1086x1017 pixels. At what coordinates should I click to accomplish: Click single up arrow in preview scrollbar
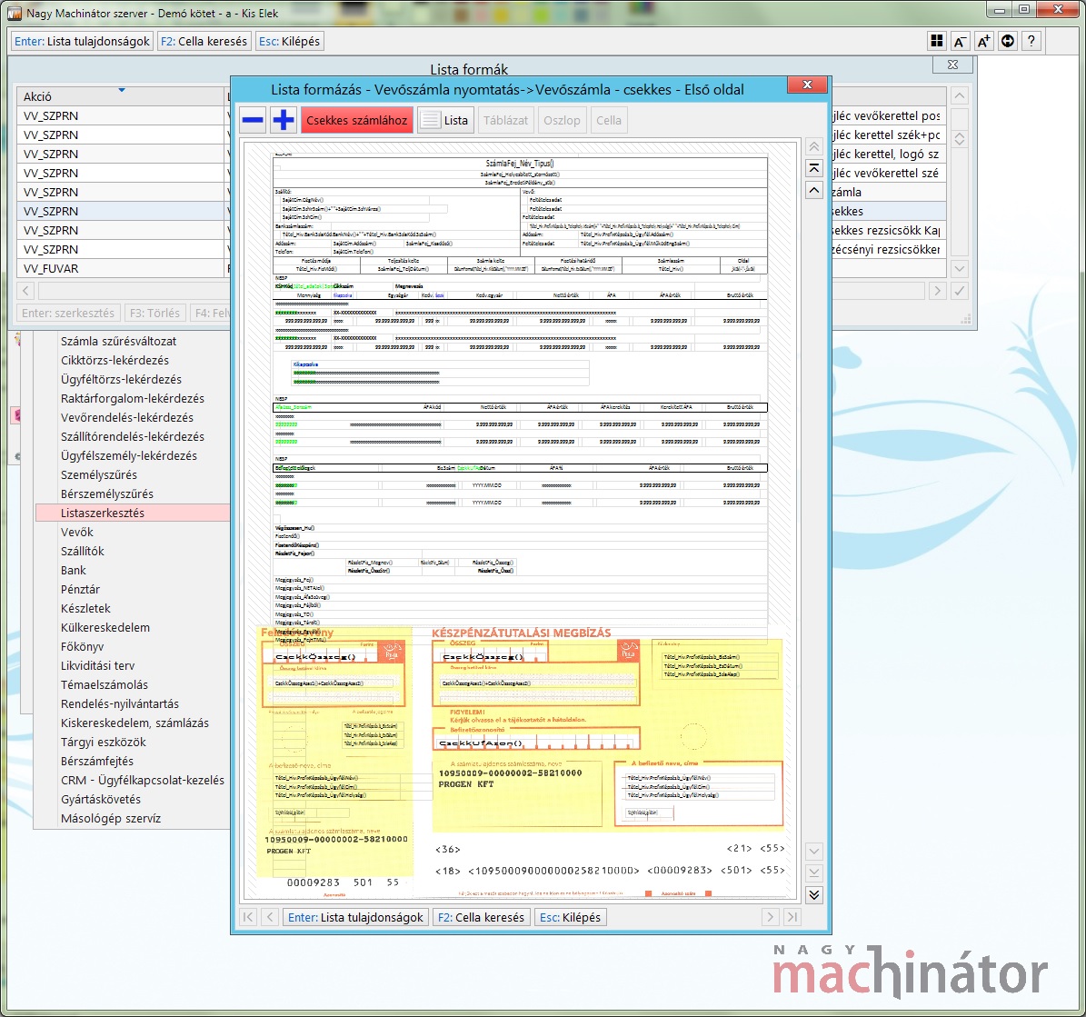click(x=814, y=191)
